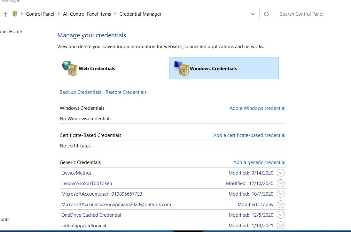Click the Generic Credentials section header
Image resolution: width=351 pixels, height=232 pixels.
coord(80,162)
